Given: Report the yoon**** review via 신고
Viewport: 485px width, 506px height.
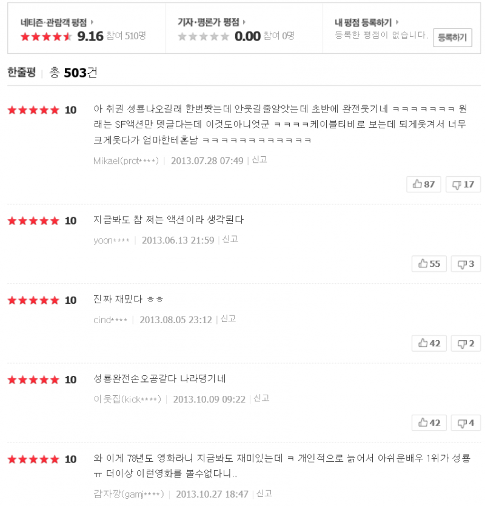Looking at the screenshot, I should (230, 239).
